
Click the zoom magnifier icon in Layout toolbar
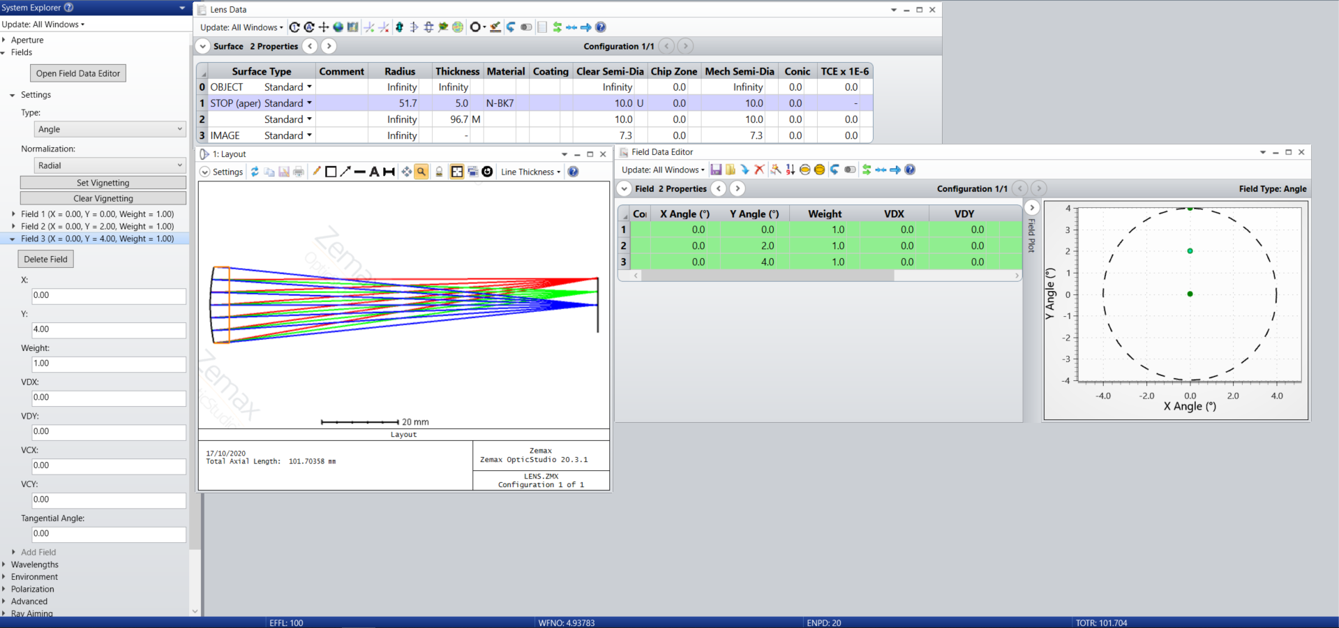click(421, 172)
